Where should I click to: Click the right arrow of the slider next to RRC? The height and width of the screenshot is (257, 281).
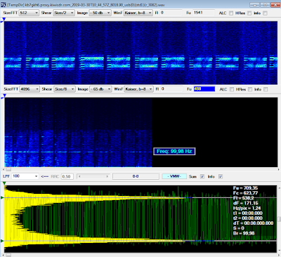107,176
